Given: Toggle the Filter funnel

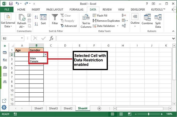Looking at the screenshot, I should pos(55,19).
